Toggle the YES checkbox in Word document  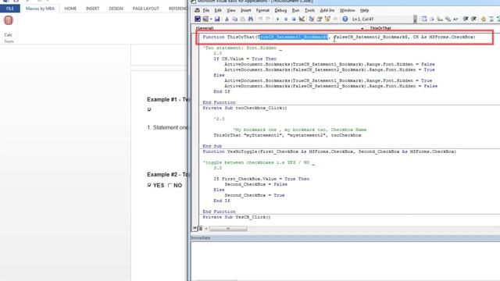149,185
